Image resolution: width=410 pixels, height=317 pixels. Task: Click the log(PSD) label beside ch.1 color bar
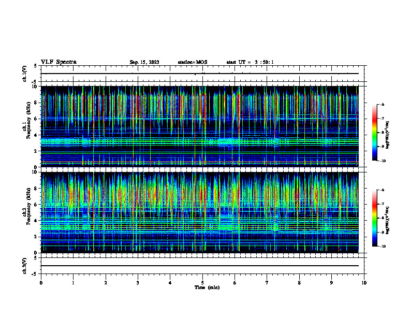388,135
